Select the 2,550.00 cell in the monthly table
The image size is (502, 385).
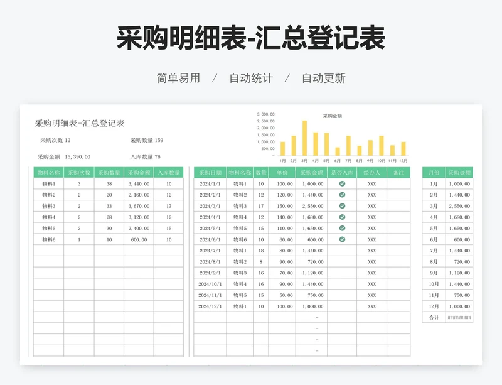click(459, 206)
